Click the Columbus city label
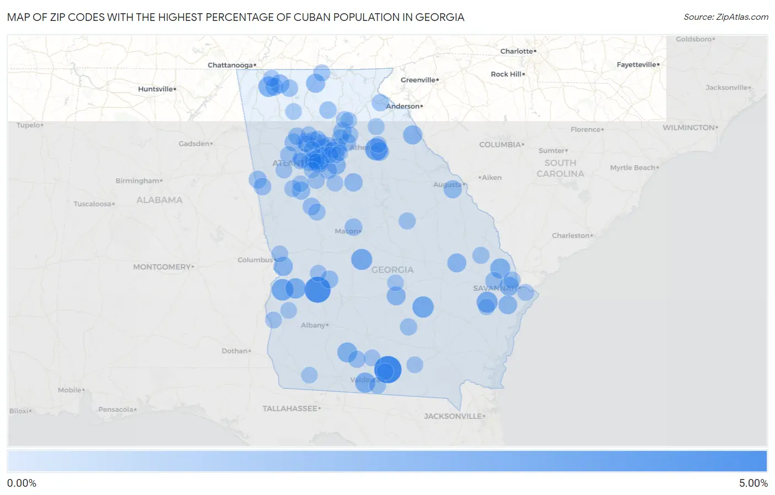 tap(256, 260)
